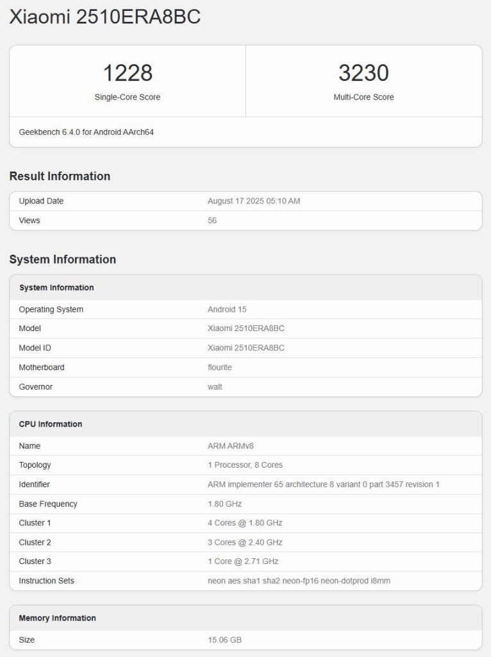Click the governor value walt
Image resolution: width=491 pixels, height=657 pixels.
coord(215,387)
